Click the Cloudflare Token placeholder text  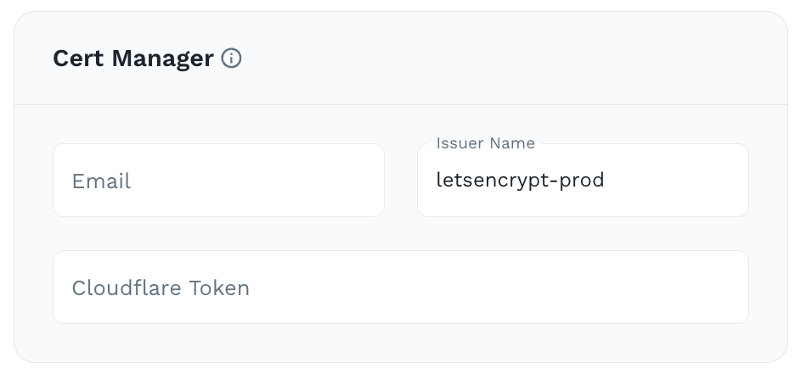coord(161,288)
